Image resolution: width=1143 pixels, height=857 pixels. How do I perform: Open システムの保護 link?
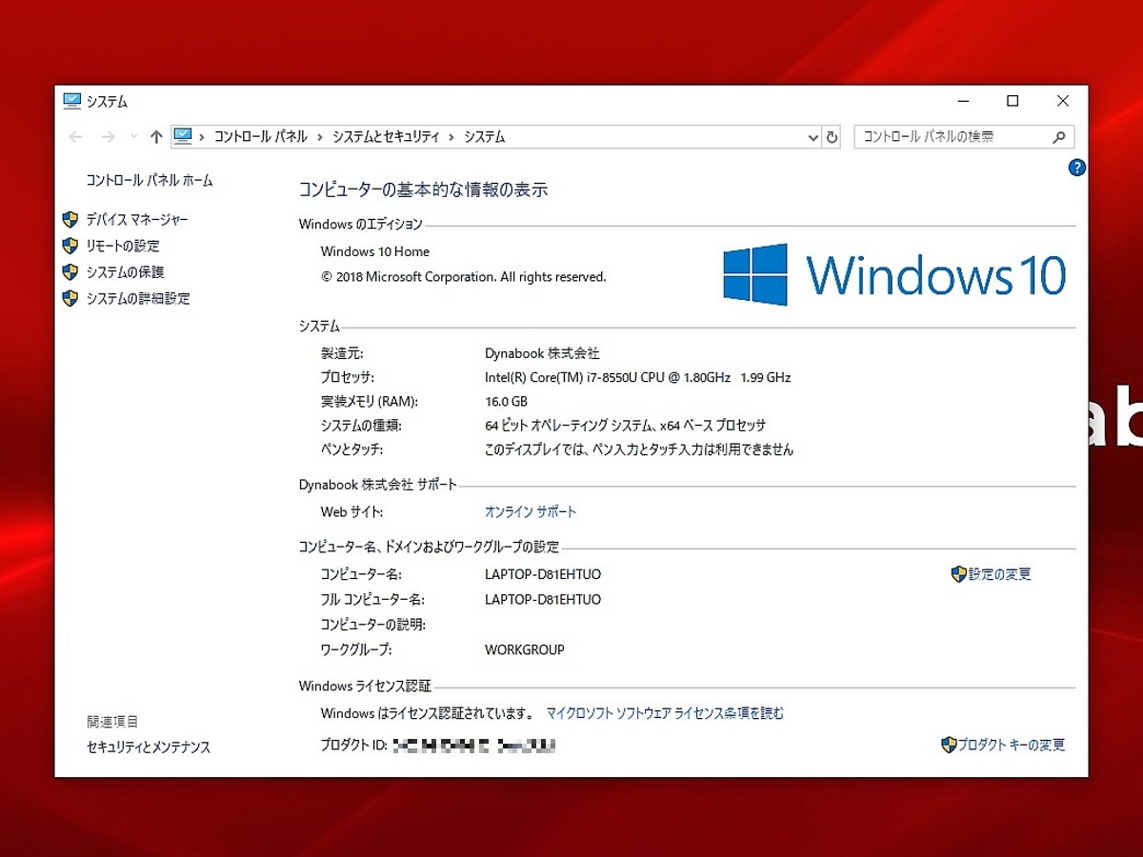click(x=125, y=272)
